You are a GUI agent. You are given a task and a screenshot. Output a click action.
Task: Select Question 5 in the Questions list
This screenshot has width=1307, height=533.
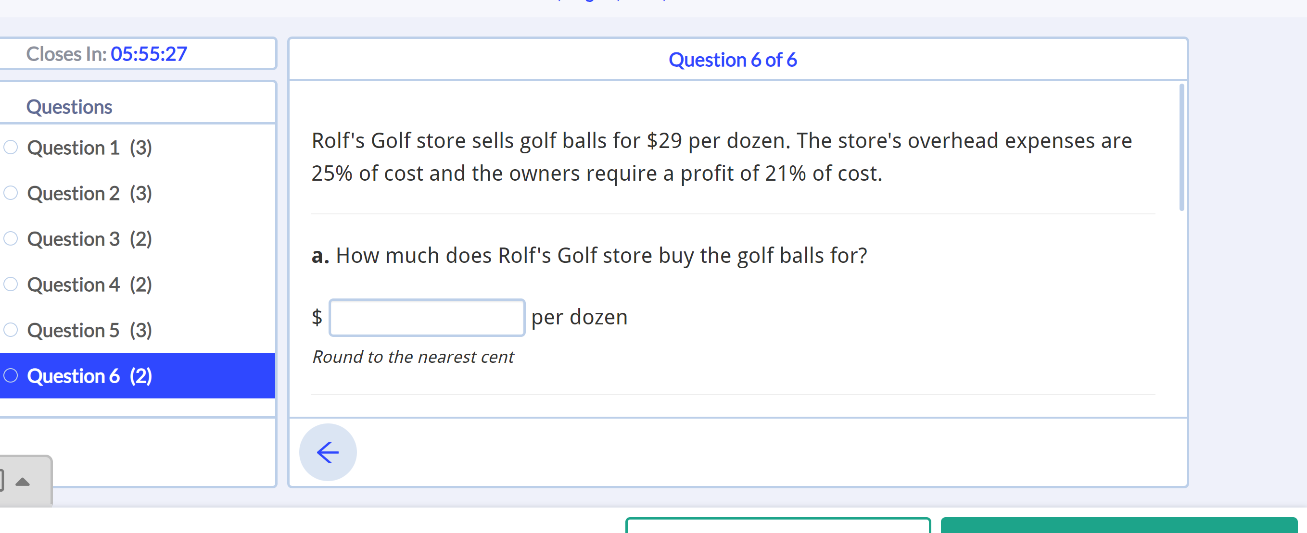[90, 330]
